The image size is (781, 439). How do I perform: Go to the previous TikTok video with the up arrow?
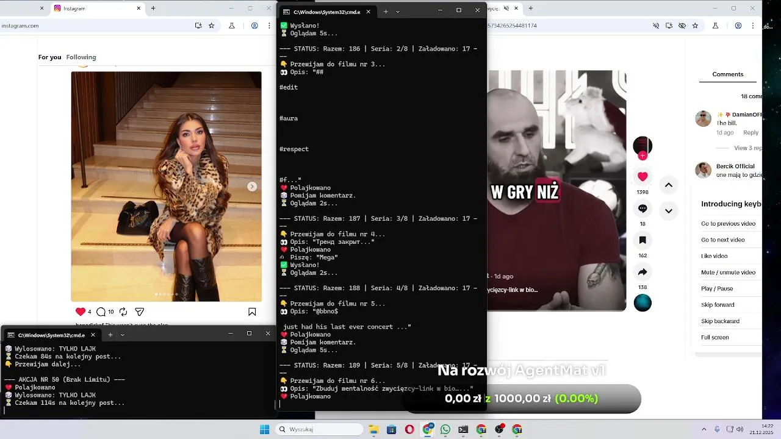coord(669,185)
